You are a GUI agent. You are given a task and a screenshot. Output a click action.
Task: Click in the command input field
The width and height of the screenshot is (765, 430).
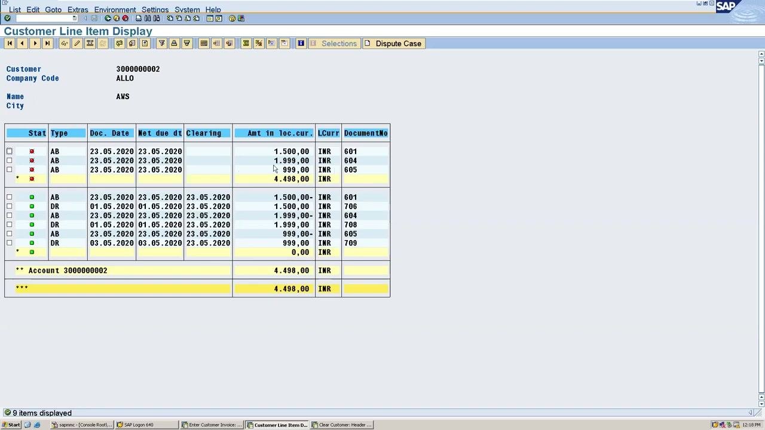click(x=44, y=19)
